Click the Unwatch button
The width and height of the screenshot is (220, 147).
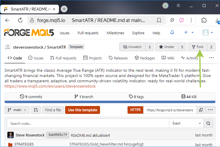click(132, 47)
